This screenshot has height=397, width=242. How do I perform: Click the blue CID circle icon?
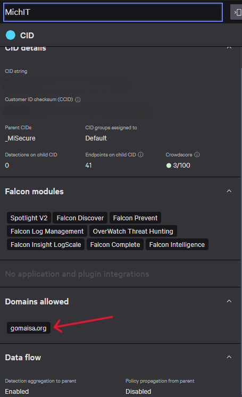pyautogui.click(x=11, y=35)
